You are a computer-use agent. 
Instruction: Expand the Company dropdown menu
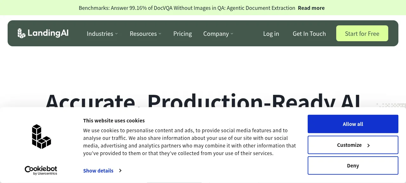[218, 34]
